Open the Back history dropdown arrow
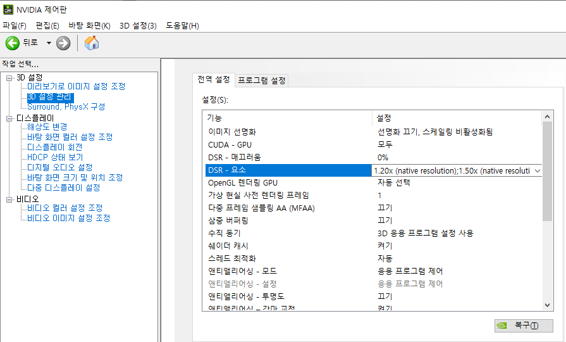This screenshot has height=342, width=566. coord(49,43)
